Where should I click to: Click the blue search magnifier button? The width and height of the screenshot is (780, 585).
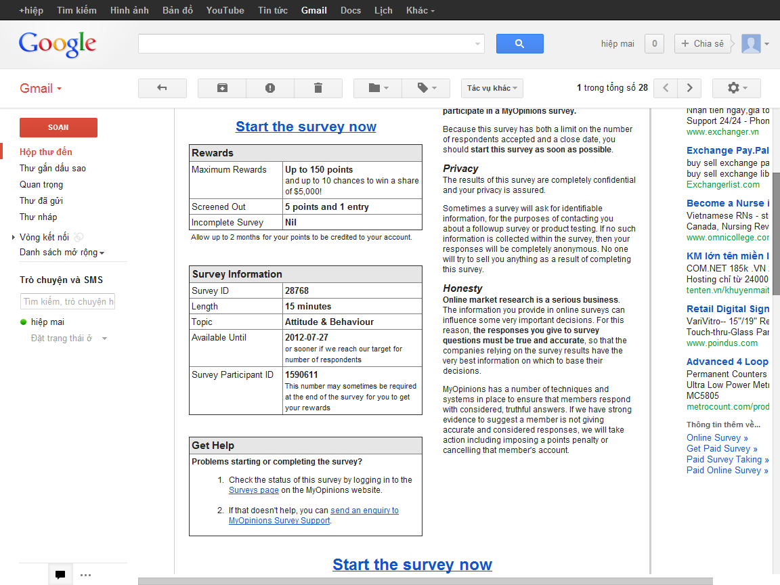coord(519,44)
